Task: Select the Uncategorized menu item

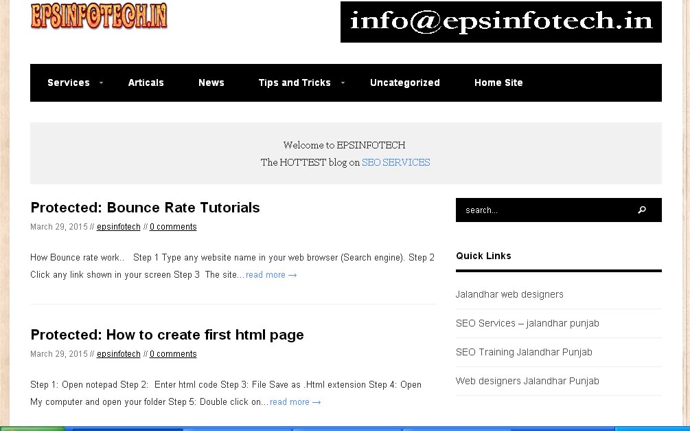Action: pyautogui.click(x=405, y=82)
